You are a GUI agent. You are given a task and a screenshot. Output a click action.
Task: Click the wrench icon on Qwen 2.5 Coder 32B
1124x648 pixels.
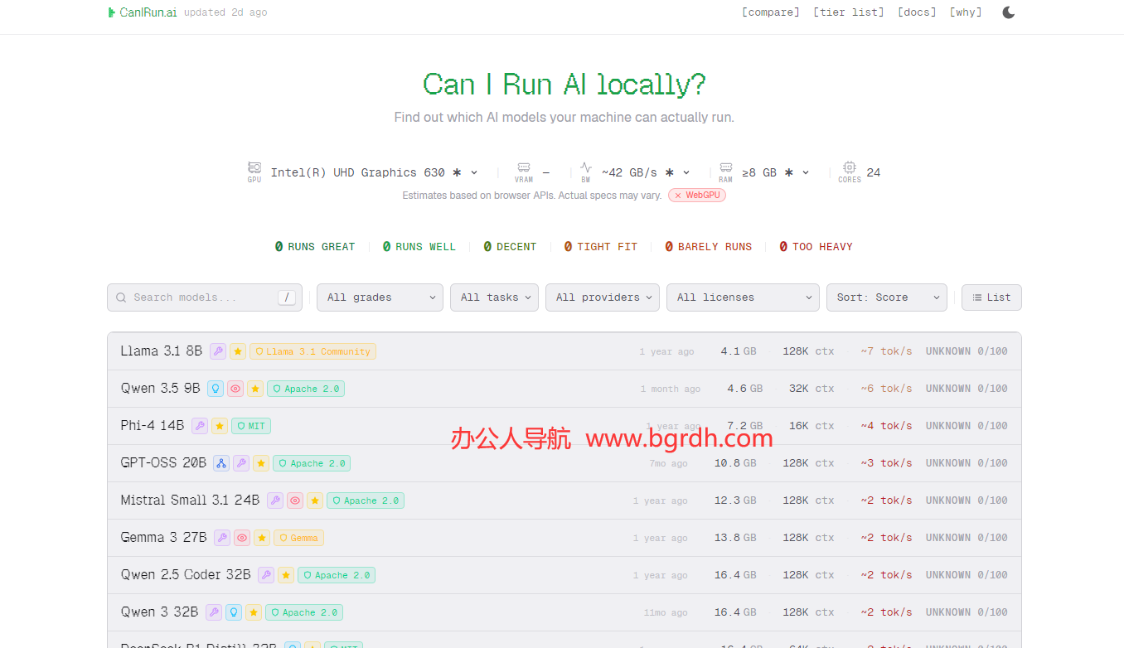tap(266, 575)
